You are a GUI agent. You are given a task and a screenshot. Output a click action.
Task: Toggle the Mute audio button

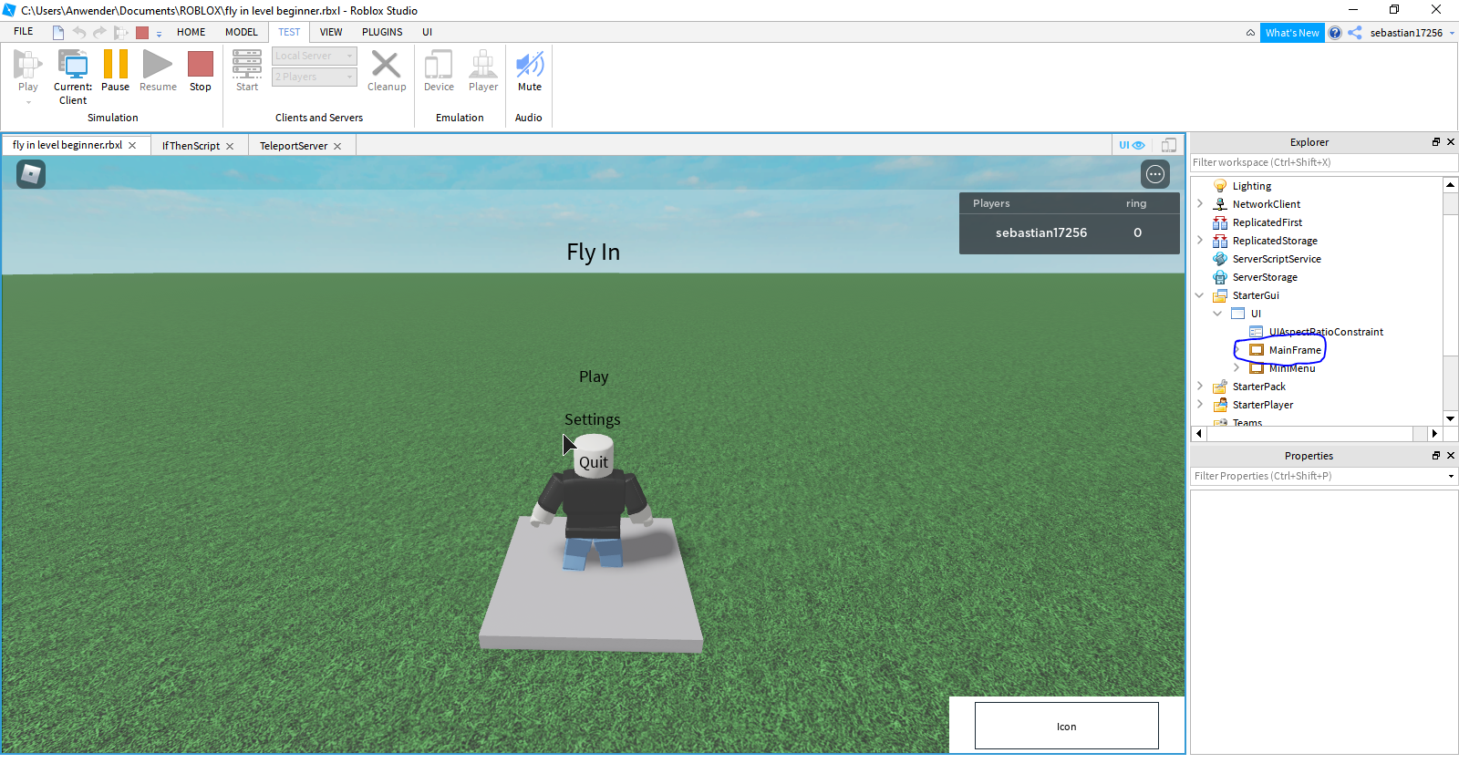(530, 71)
